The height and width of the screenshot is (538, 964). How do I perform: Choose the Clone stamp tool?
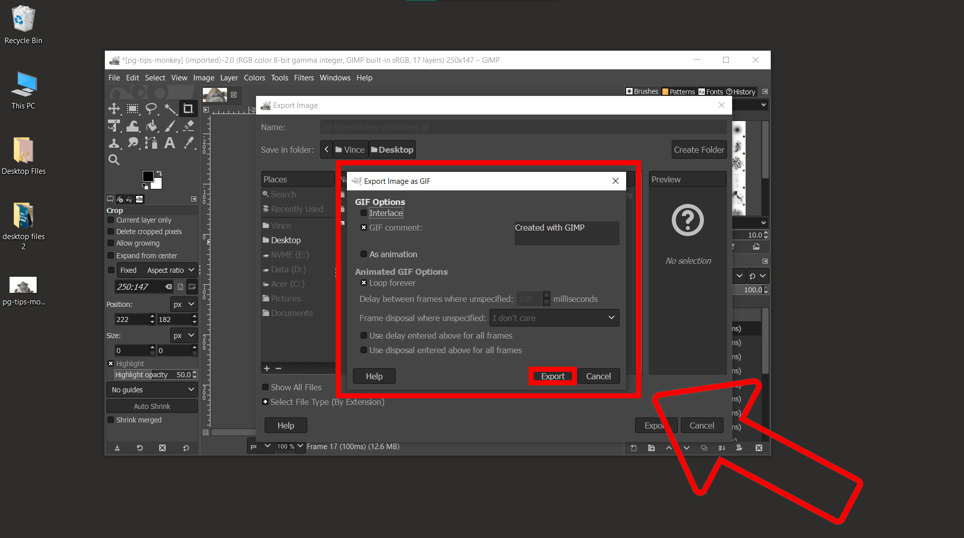[114, 143]
